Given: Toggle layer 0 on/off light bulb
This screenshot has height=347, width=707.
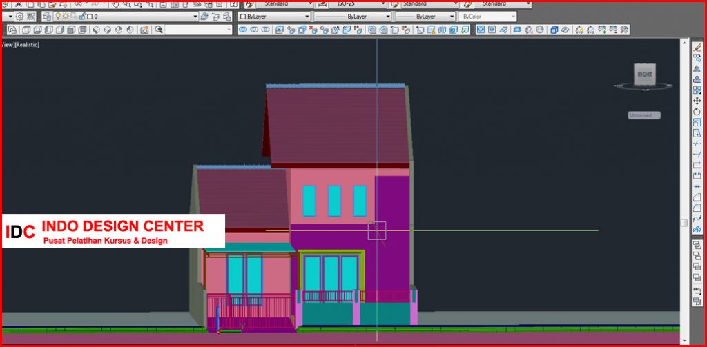Looking at the screenshot, I should coord(58,17).
